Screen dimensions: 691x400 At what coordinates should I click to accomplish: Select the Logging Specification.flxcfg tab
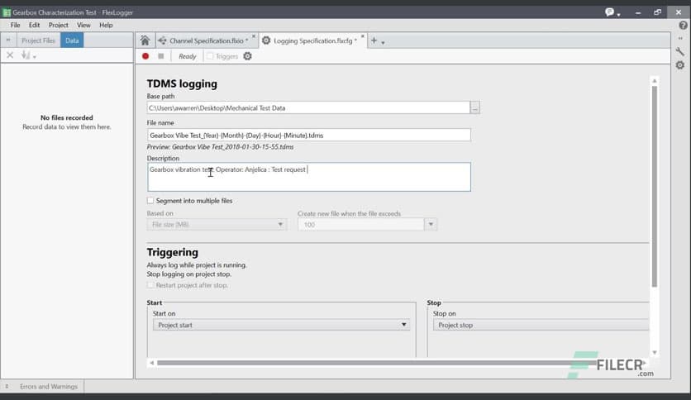[312, 40]
